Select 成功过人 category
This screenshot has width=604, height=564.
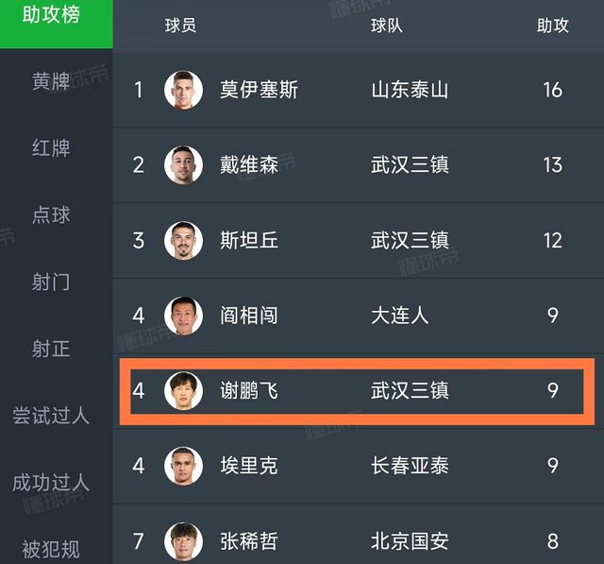click(51, 483)
